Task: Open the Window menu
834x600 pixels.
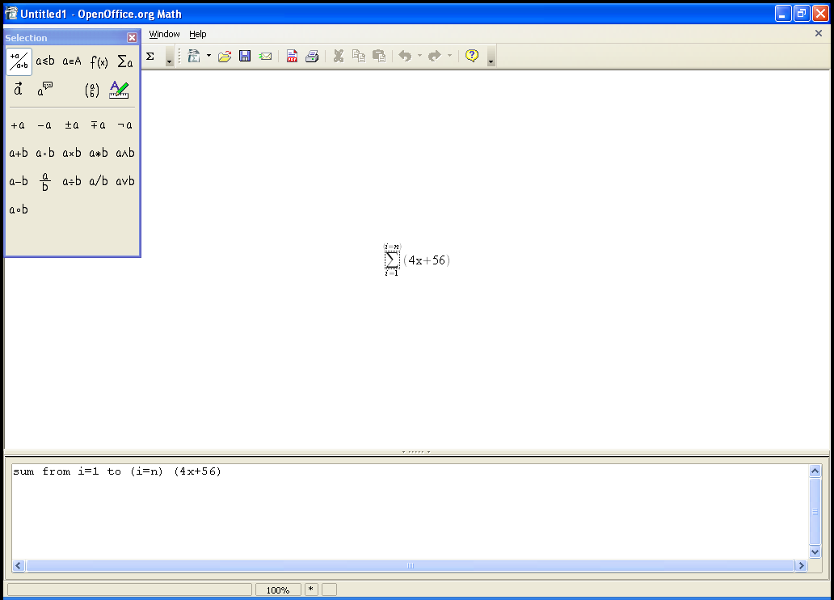Action: [164, 34]
